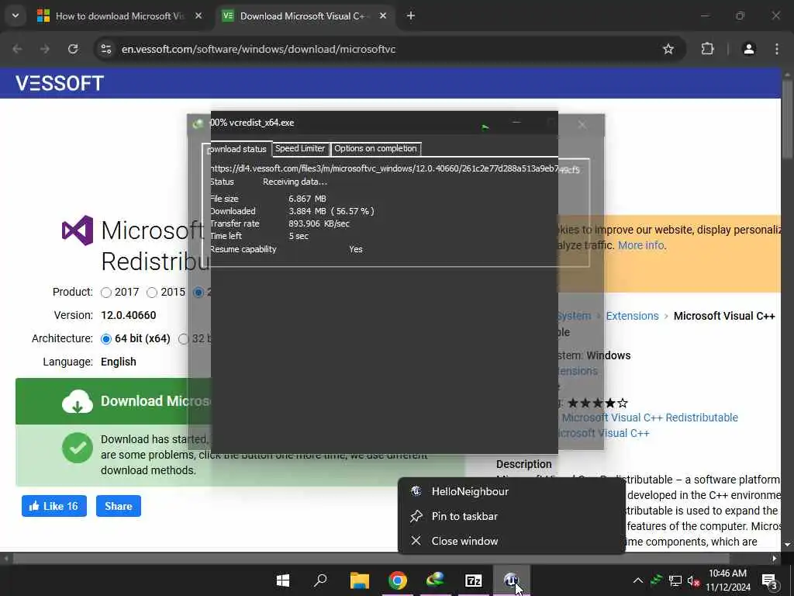Close the Download Microsoft Visual C++ tab
Viewport: 794px width, 596px height.
[x=383, y=16]
